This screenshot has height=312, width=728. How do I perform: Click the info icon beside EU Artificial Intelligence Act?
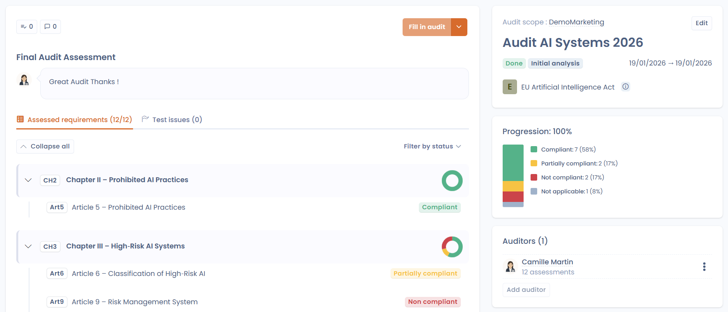pos(625,87)
